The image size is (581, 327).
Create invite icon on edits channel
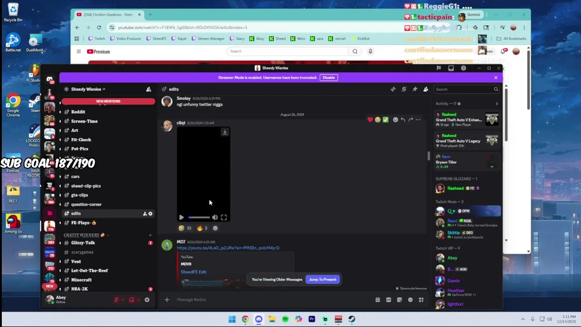click(x=145, y=214)
